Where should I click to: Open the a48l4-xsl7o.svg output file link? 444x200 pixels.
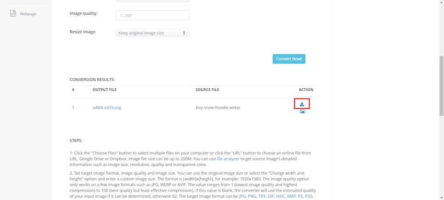click(107, 107)
